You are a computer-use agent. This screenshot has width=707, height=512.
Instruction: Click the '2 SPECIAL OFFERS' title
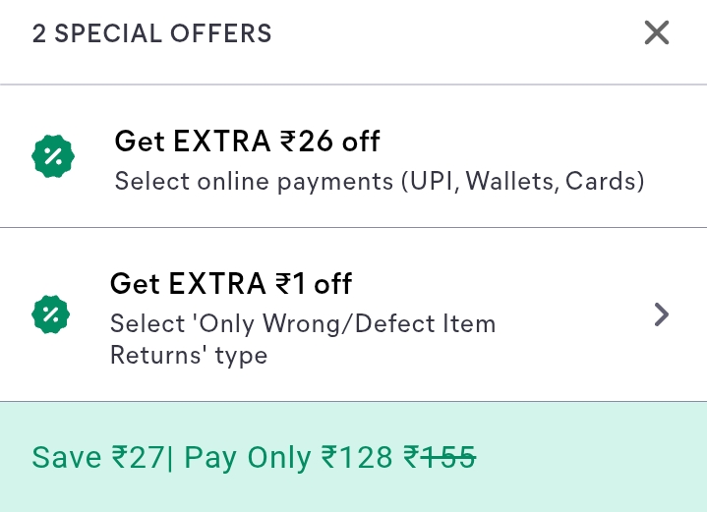click(x=152, y=33)
